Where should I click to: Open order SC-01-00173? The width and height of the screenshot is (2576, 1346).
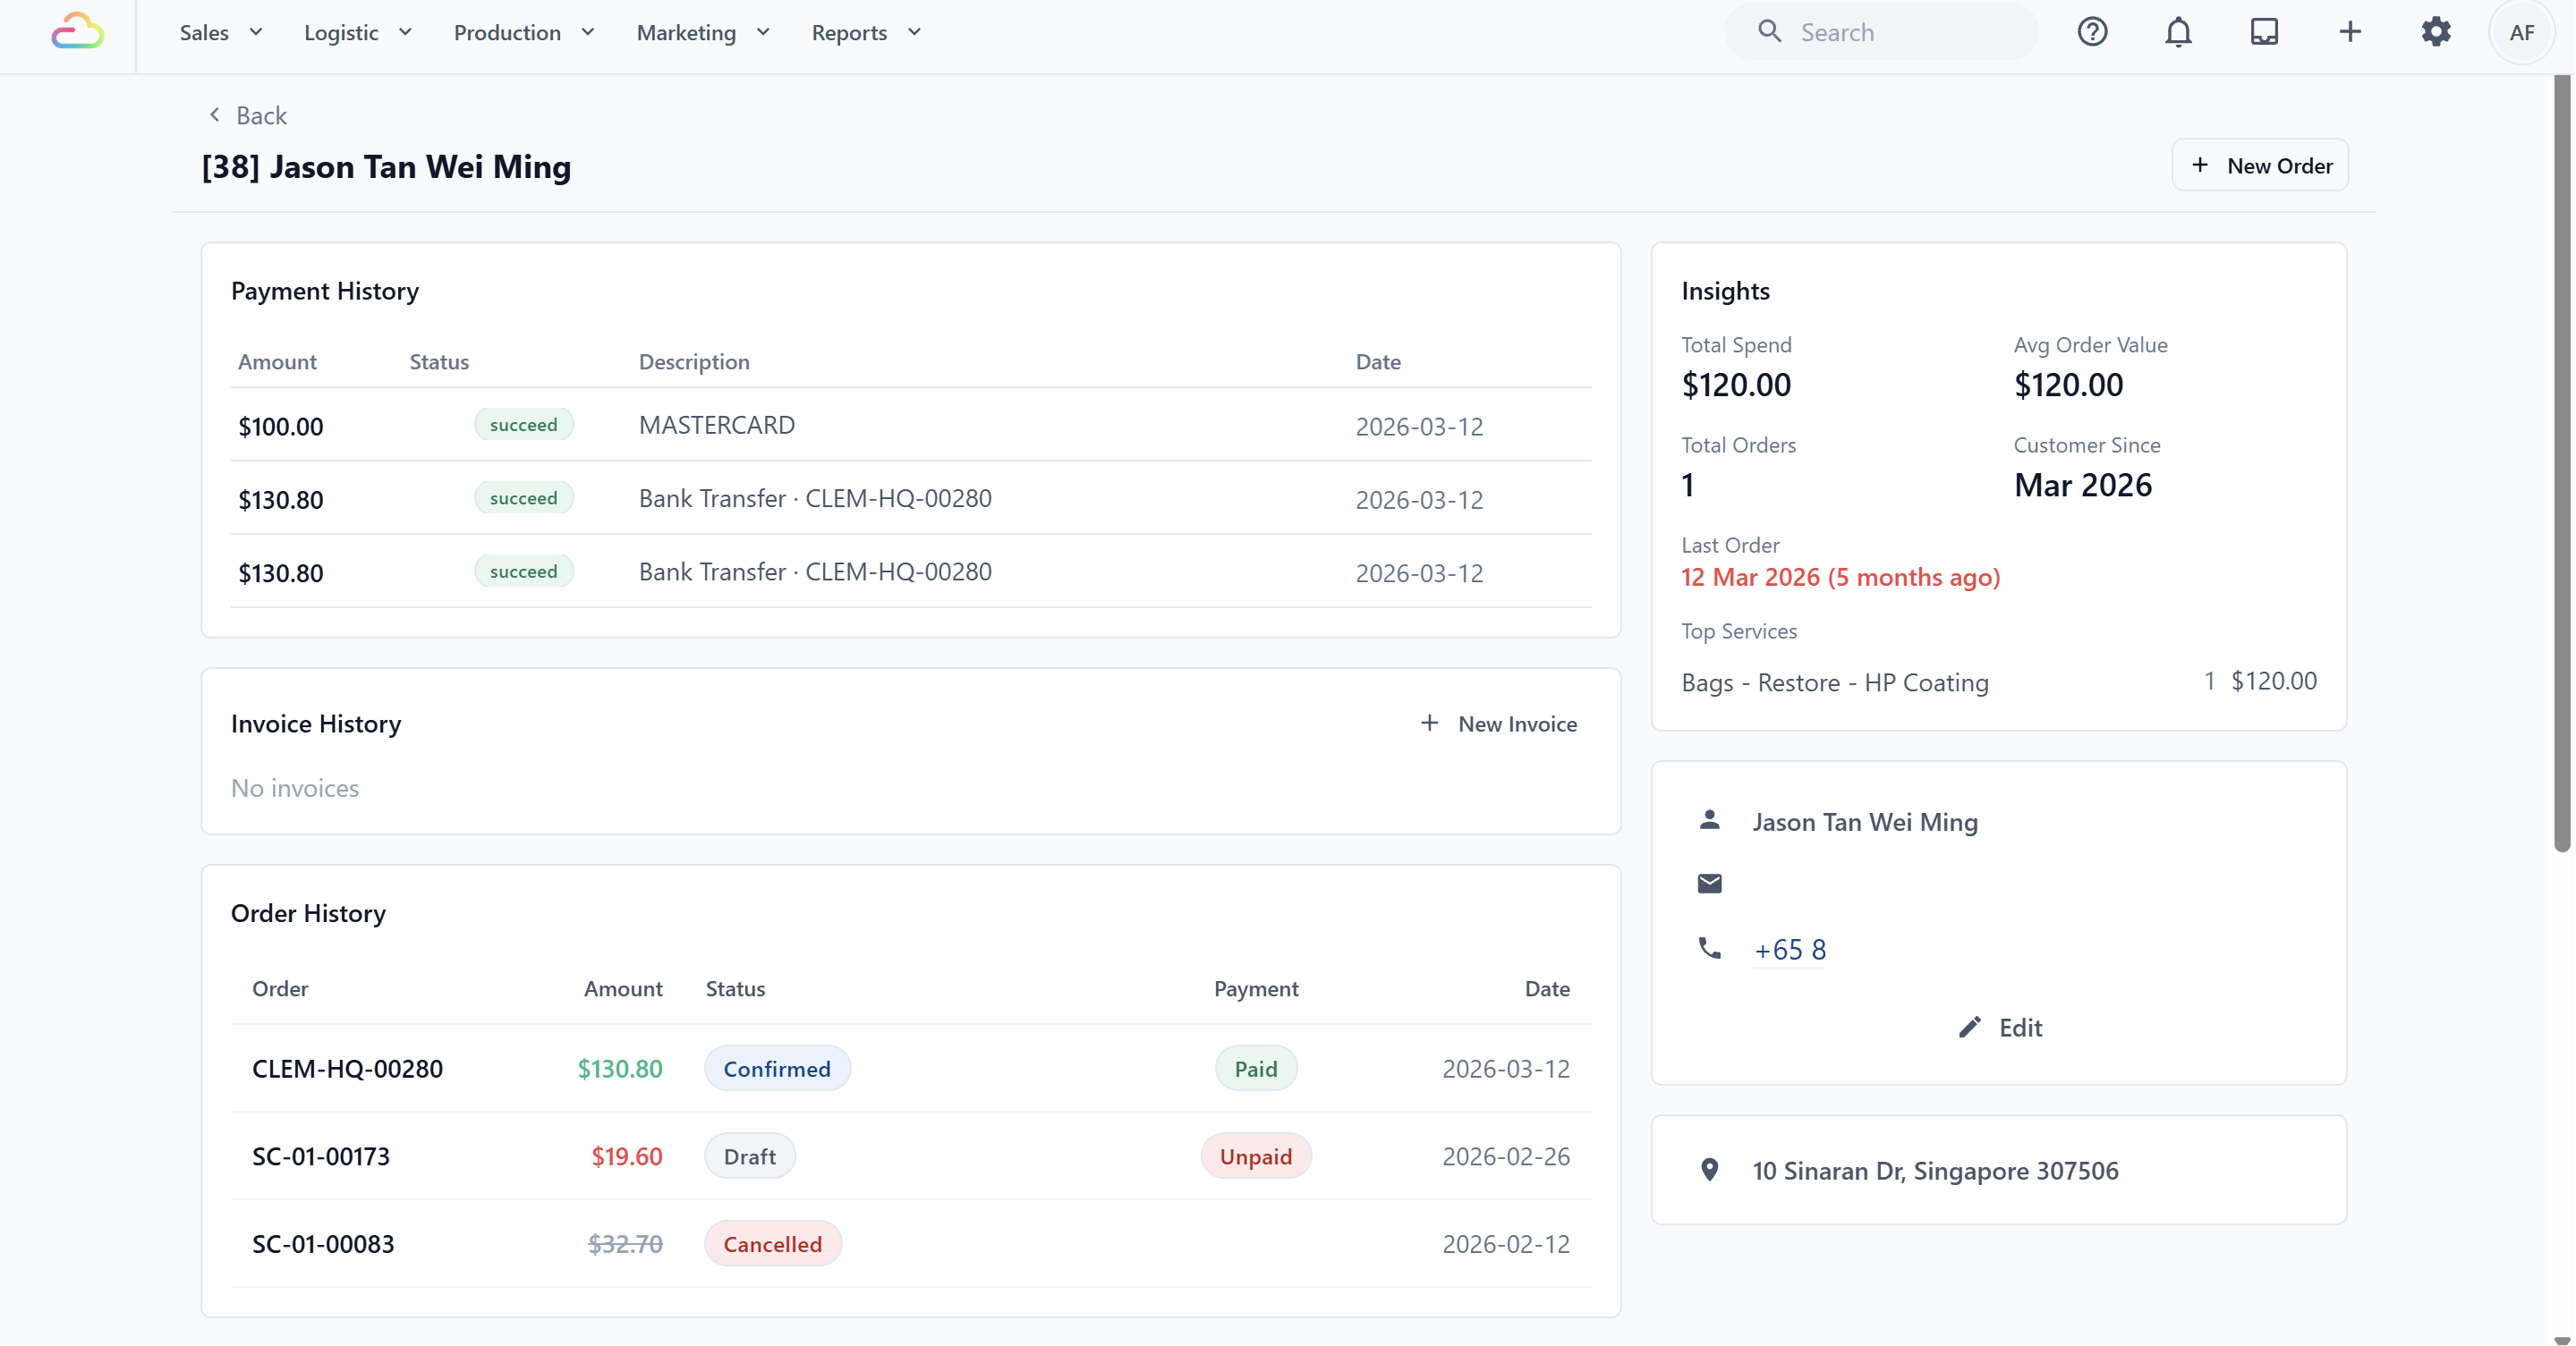[x=321, y=1156]
